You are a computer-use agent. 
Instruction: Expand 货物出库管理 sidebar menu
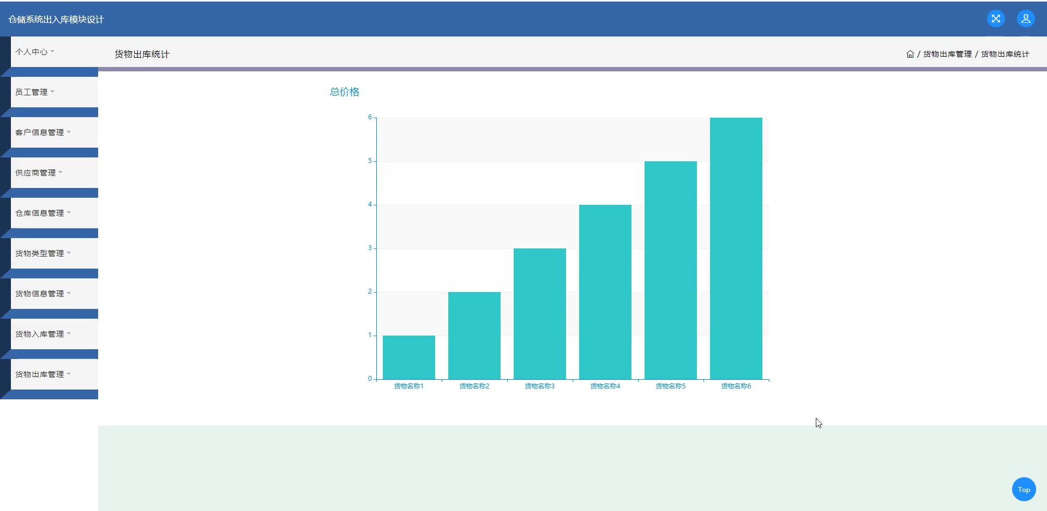[x=43, y=374]
